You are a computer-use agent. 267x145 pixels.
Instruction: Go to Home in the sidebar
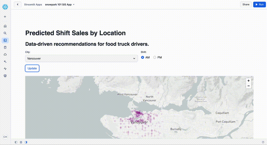[5, 26]
